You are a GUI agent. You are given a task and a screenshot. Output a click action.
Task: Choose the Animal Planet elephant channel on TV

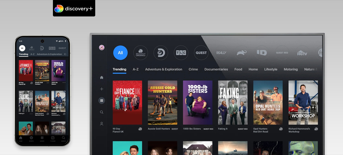click(242, 53)
